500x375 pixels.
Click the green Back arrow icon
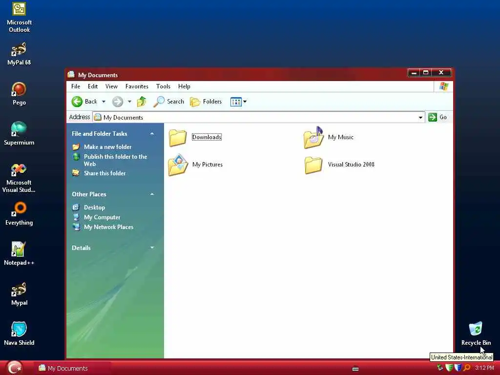[77, 102]
